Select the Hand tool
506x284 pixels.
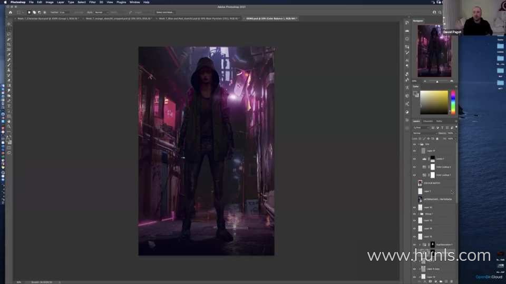point(9,121)
